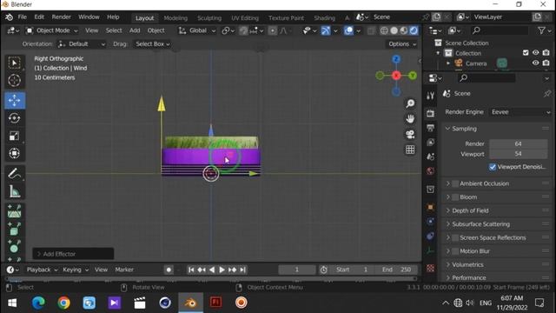
Task: Enable Ambient Occlusion checkbox
Action: pyautogui.click(x=455, y=183)
